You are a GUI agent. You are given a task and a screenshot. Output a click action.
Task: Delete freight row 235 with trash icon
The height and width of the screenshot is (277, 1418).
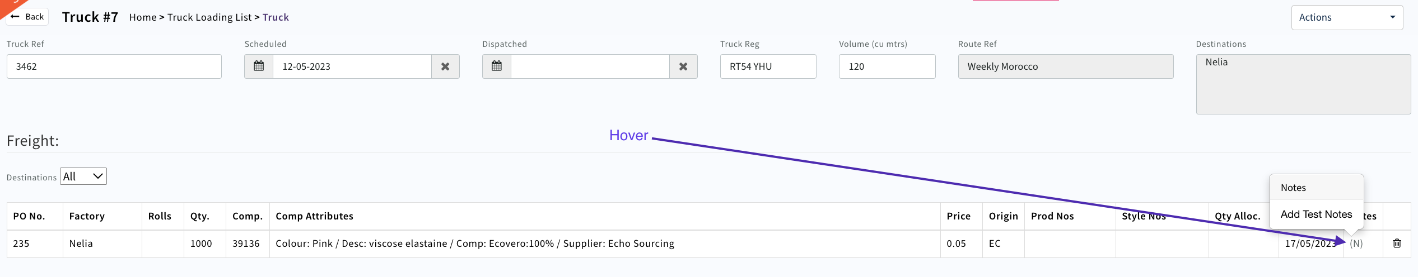pos(1397,243)
